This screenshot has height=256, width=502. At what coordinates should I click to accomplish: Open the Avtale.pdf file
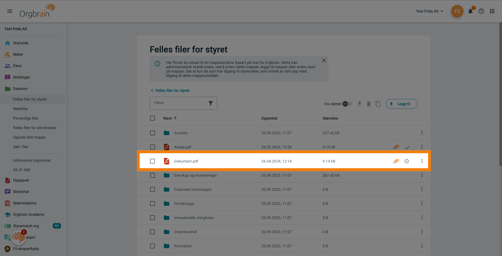tap(183, 147)
